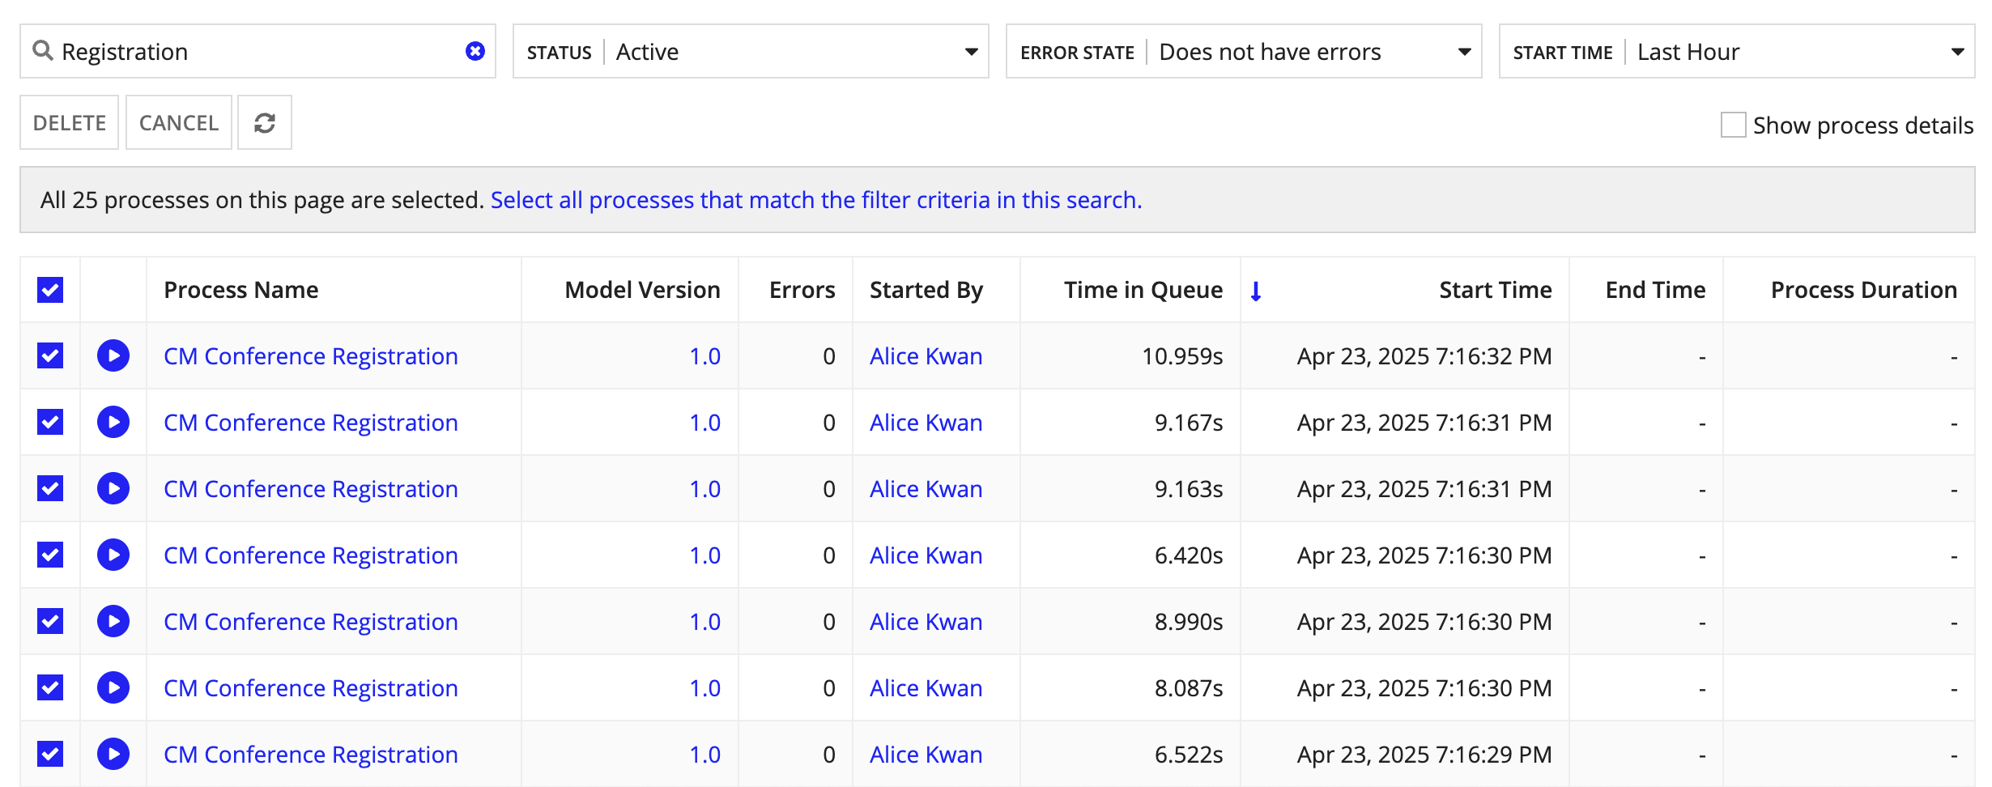Uncheck the row with 6.420s queue time
This screenshot has height=787, width=1992.
click(50, 555)
